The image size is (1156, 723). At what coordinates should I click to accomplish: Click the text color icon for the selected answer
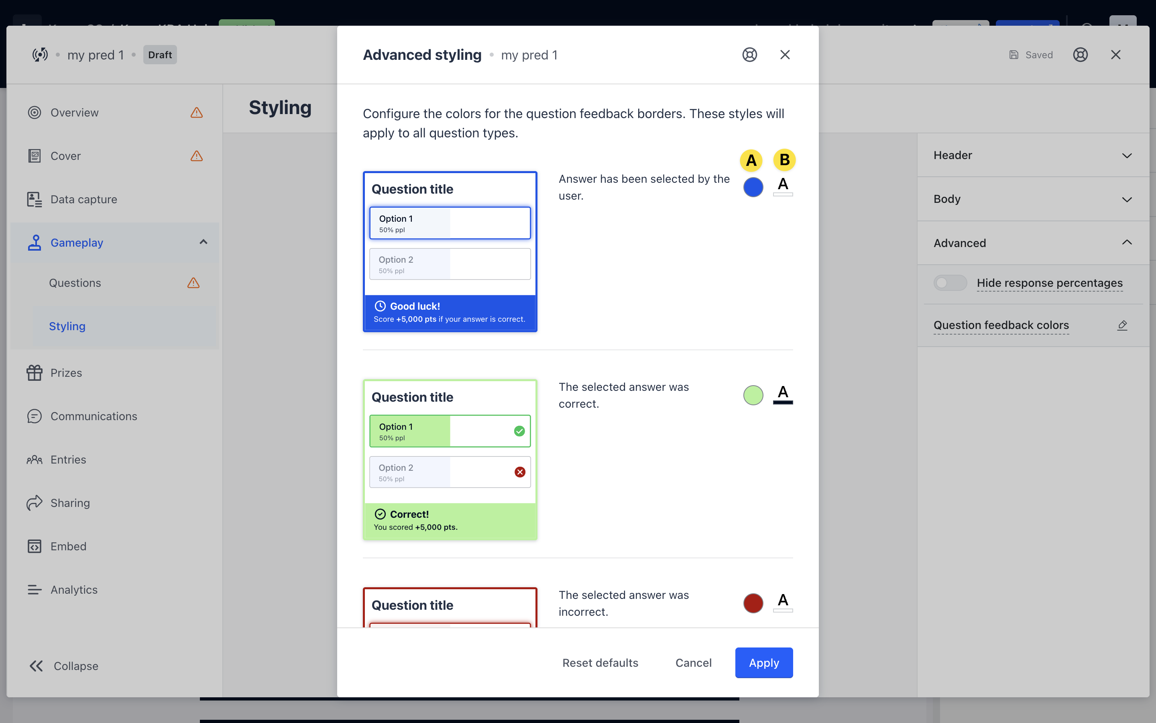pyautogui.click(x=782, y=186)
